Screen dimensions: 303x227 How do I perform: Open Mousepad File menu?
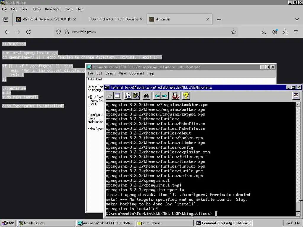91,73
